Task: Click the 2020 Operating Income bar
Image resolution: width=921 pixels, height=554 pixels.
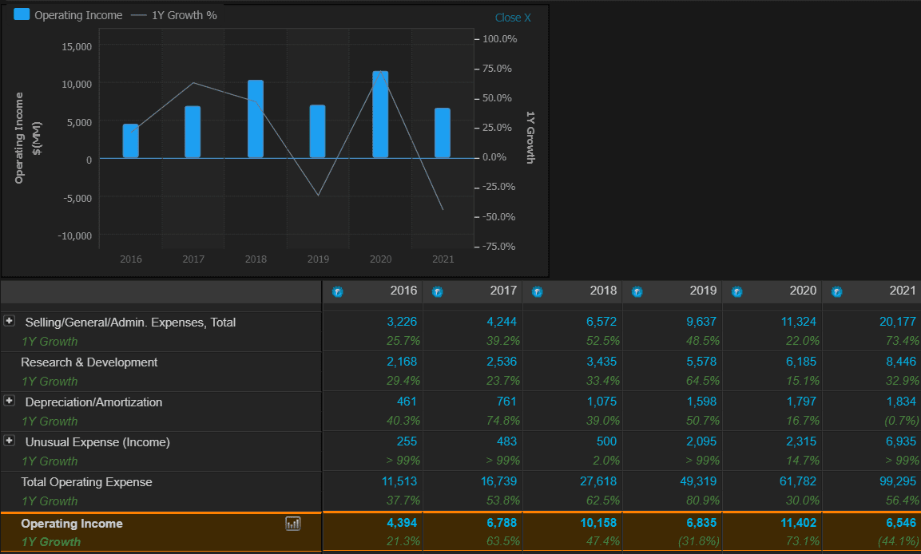Action: tap(380, 114)
